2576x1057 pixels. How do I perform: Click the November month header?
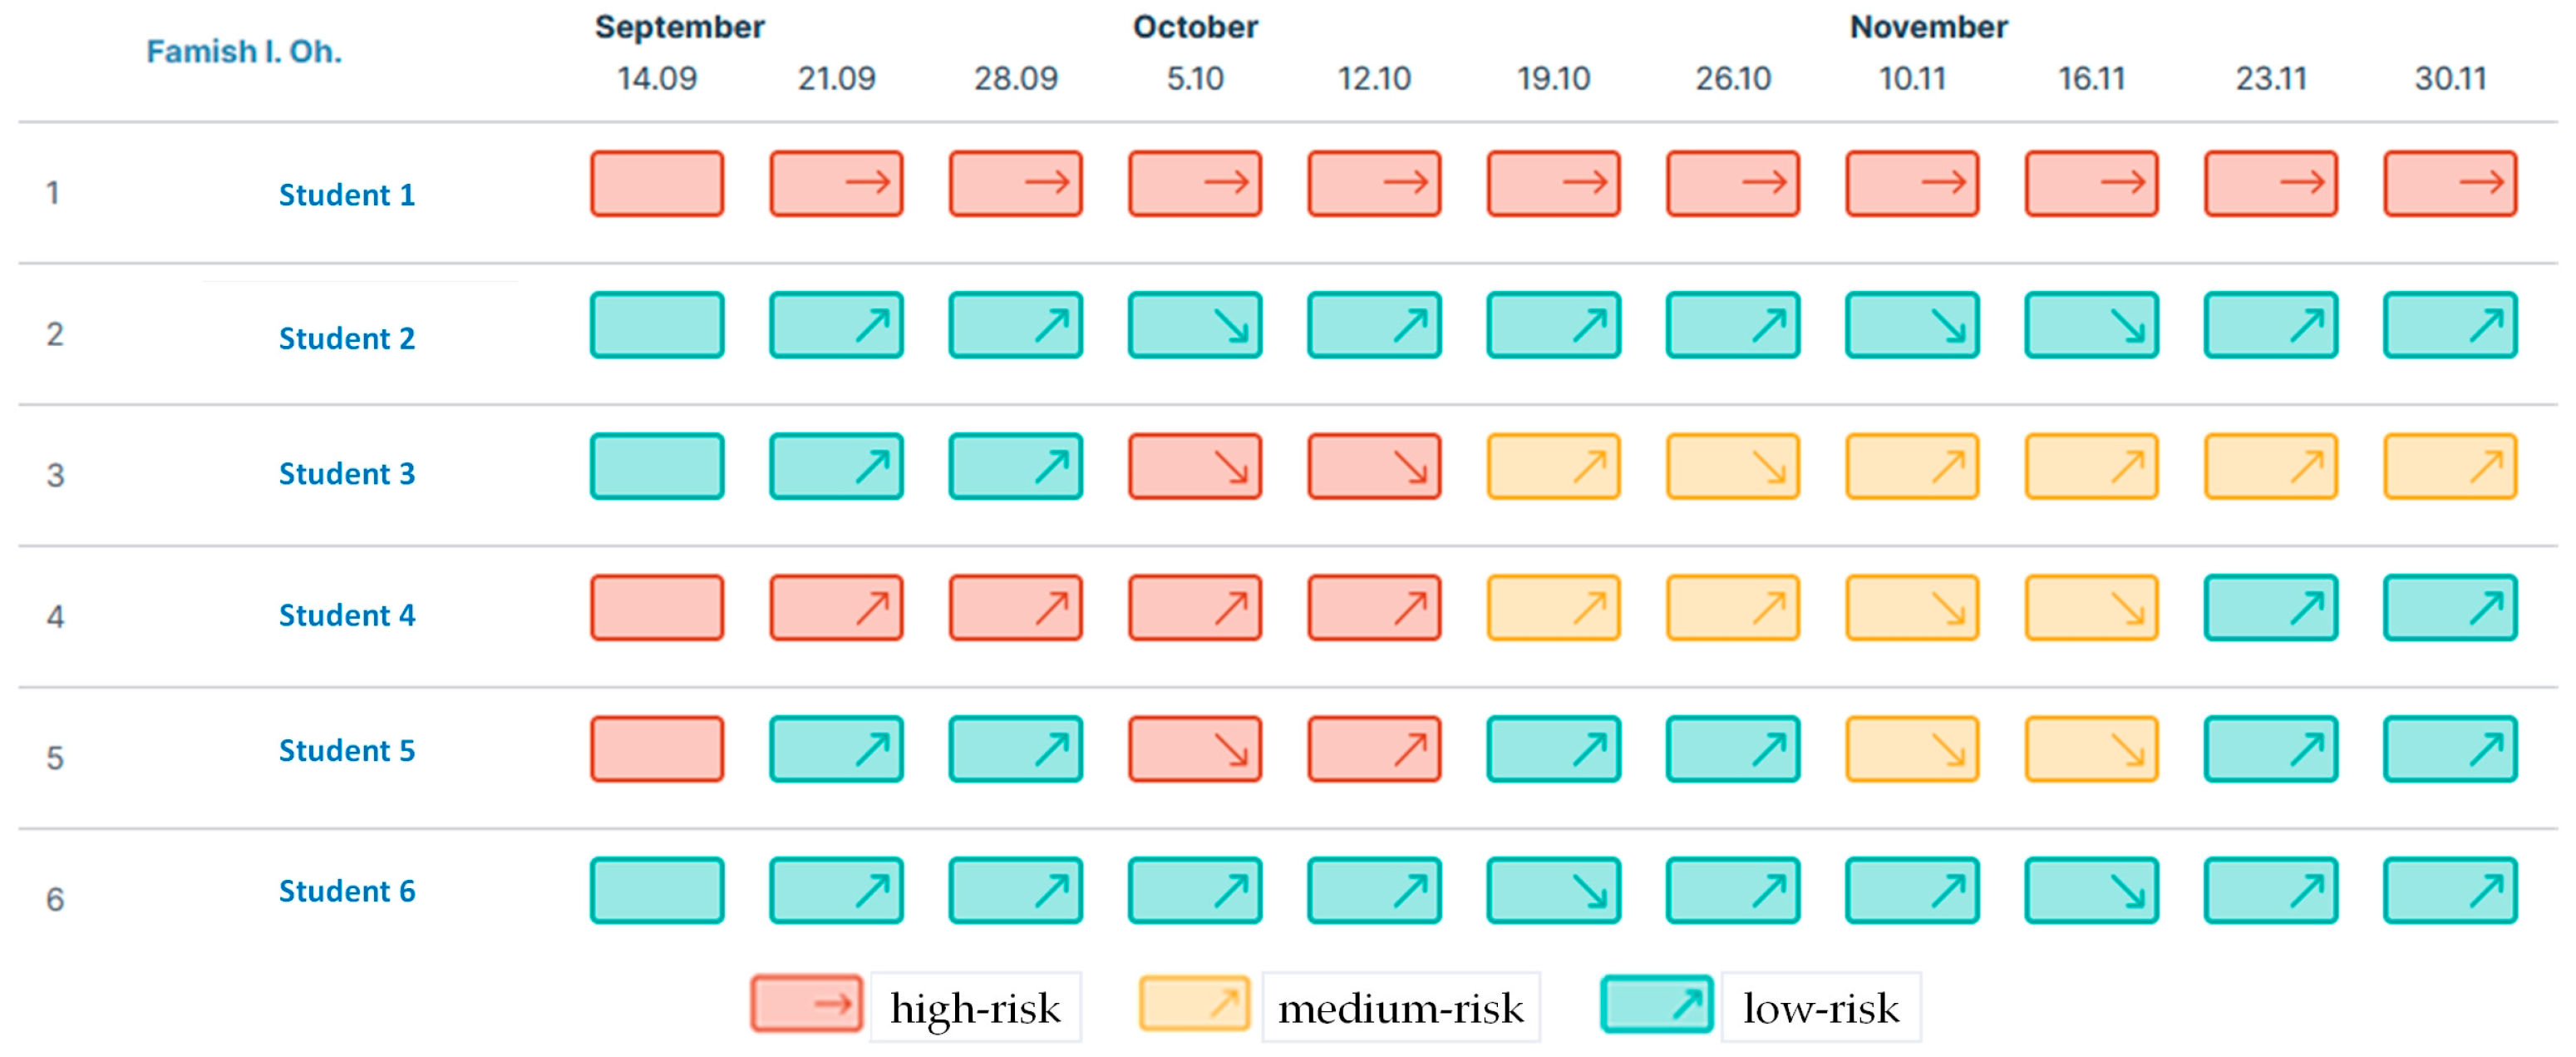(x=1928, y=27)
